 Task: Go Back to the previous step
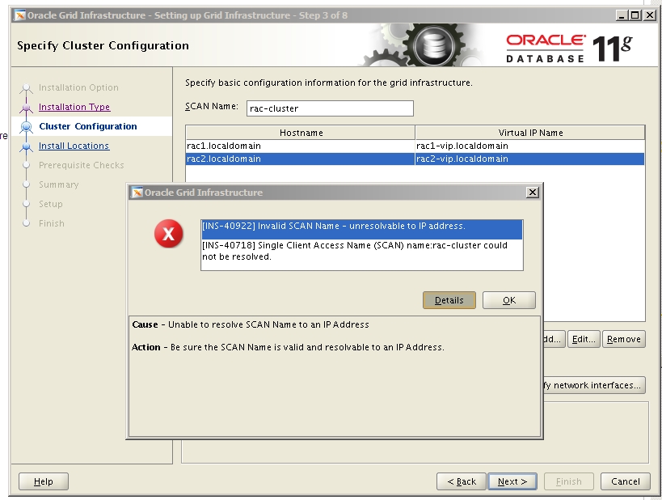[462, 481]
